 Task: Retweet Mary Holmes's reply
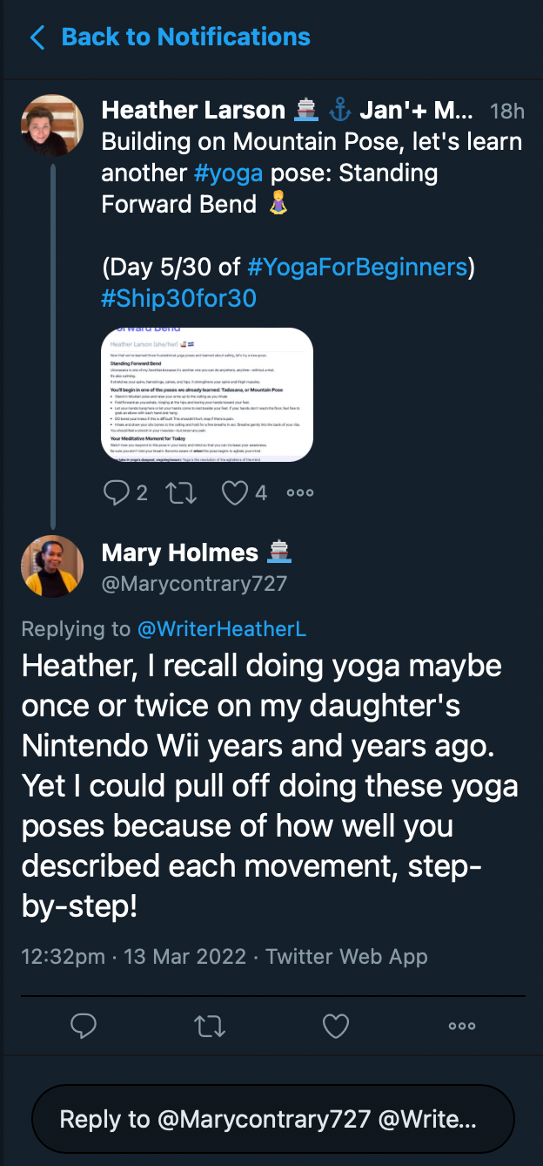(209, 1026)
